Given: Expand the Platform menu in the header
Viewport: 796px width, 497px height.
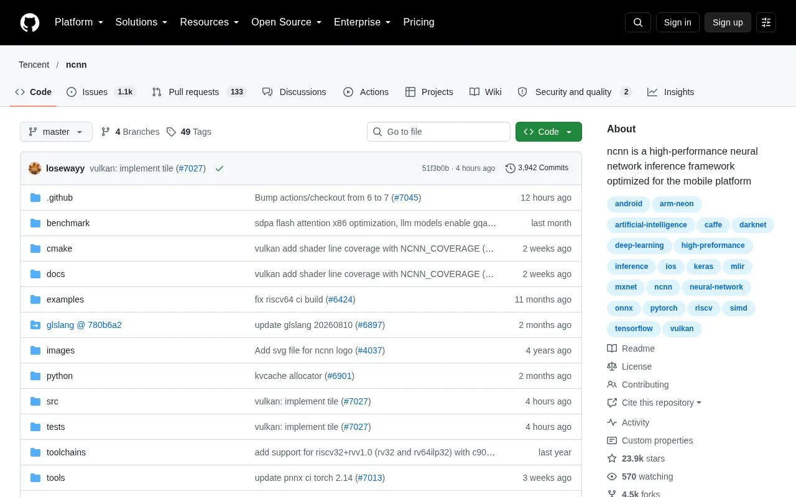Looking at the screenshot, I should click(79, 22).
